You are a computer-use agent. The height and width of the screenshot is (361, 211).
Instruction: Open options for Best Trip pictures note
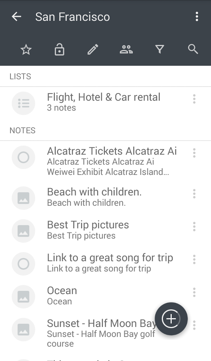pyautogui.click(x=194, y=227)
